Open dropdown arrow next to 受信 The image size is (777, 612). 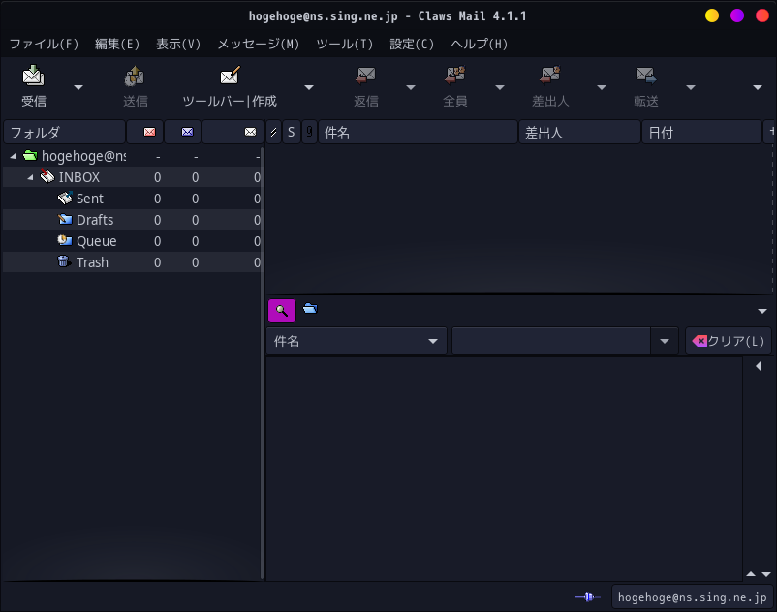(x=78, y=88)
